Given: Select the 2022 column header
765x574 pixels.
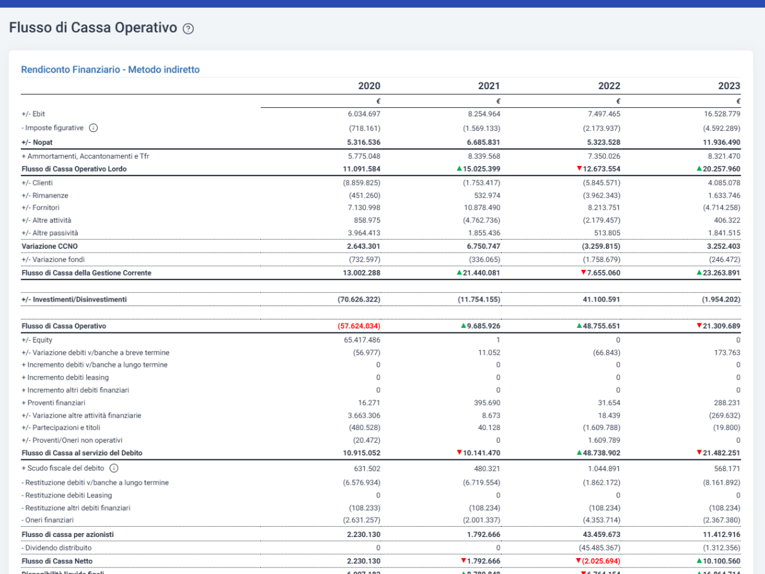Looking at the screenshot, I should coord(609,86).
